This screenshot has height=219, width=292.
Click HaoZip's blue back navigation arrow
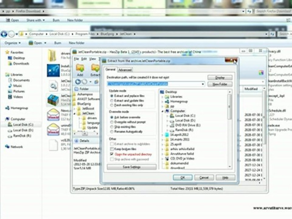tap(78, 82)
